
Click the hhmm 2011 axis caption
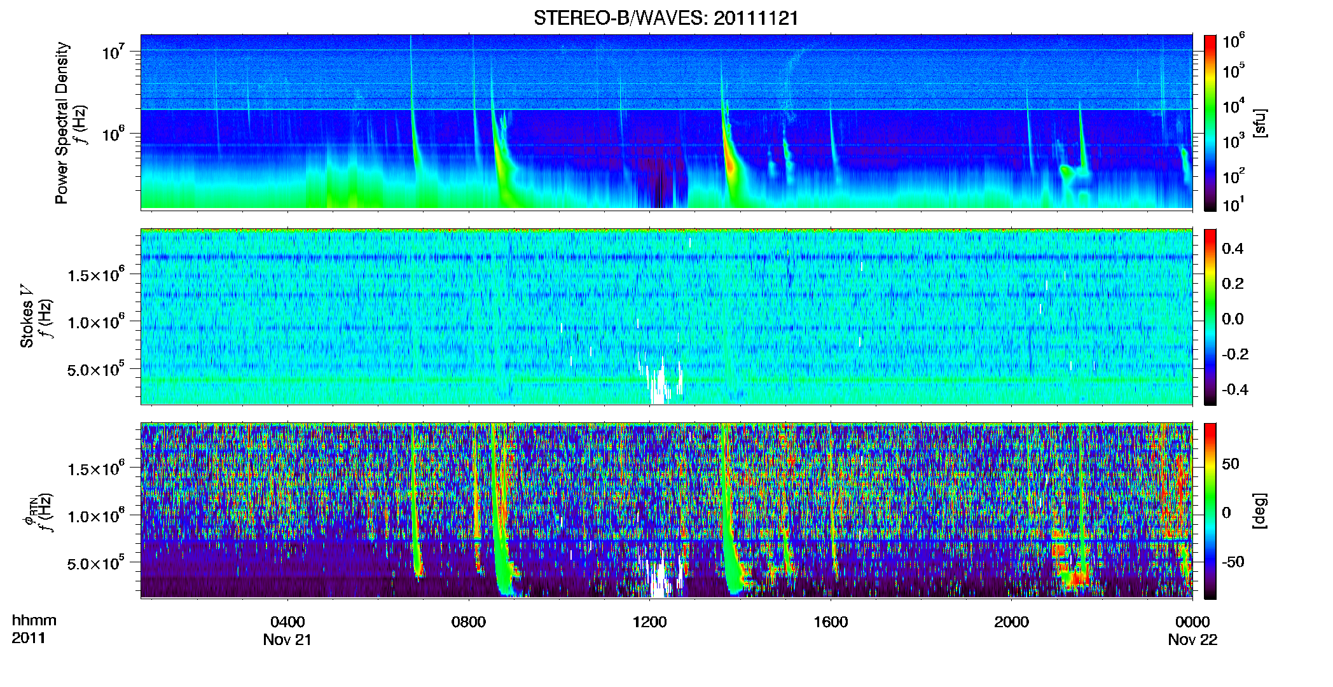34,629
